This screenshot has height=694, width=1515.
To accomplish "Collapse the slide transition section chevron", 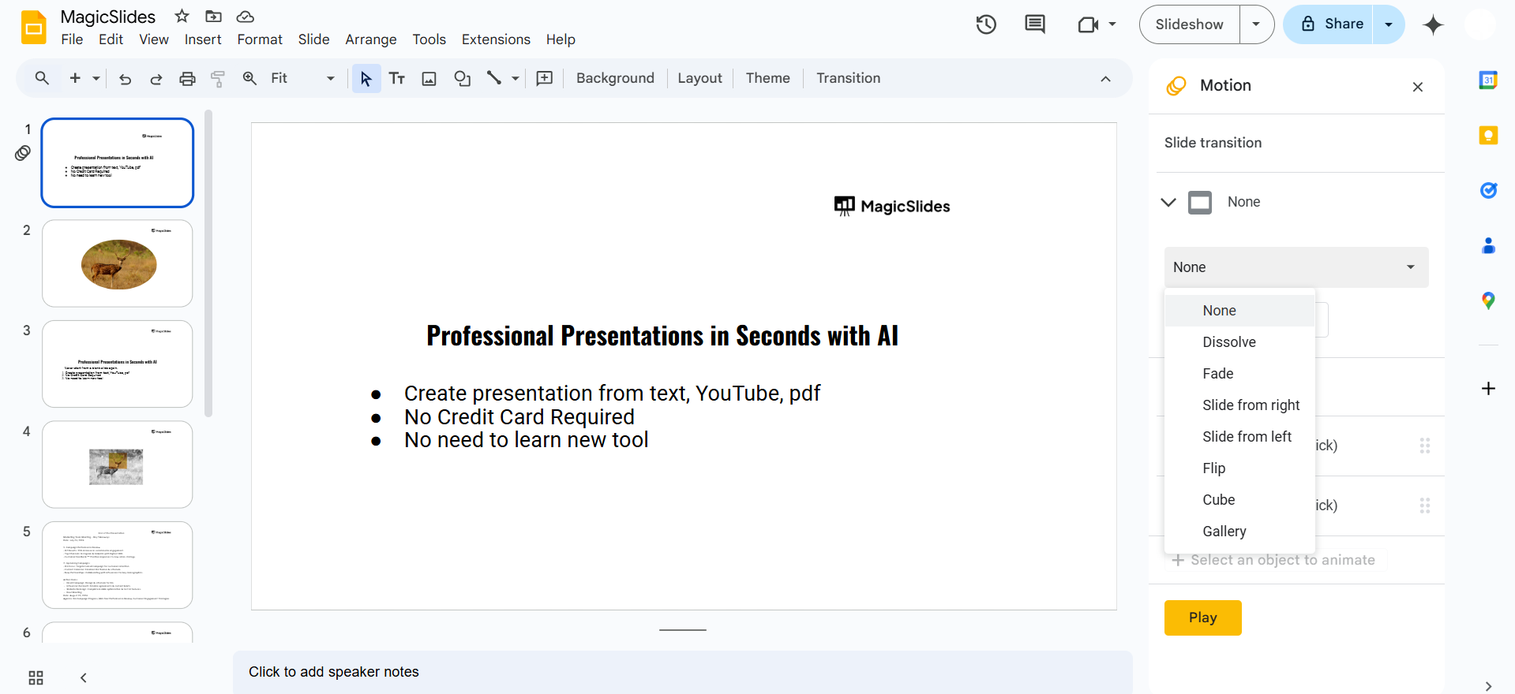I will pyautogui.click(x=1168, y=202).
